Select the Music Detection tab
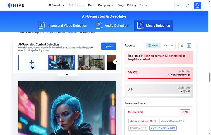The width and height of the screenshot is (211, 135). pyautogui.click(x=154, y=26)
